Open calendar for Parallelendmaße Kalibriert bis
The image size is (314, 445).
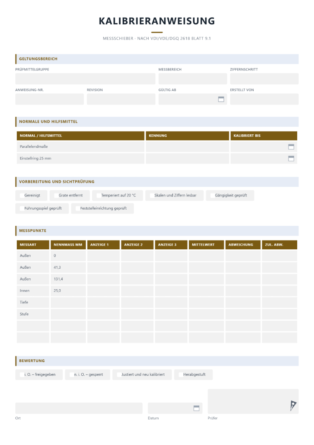click(291, 147)
